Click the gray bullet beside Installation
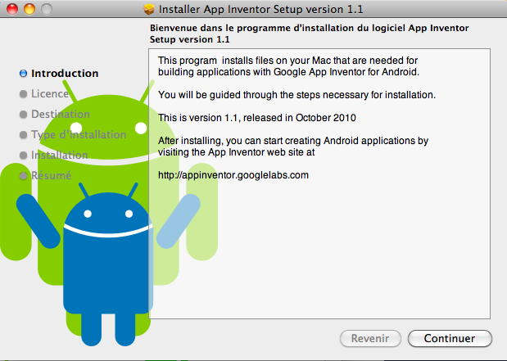The height and width of the screenshot is (361, 507). pyautogui.click(x=23, y=156)
